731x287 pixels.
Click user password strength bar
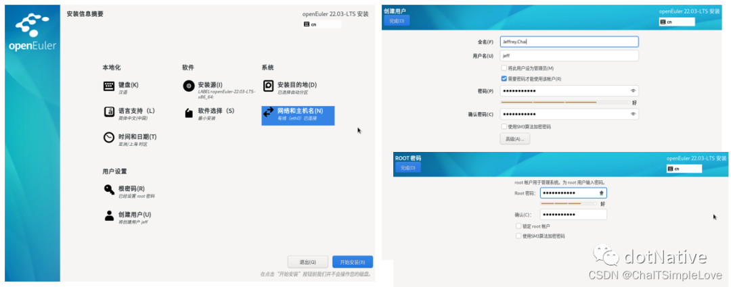[565, 102]
